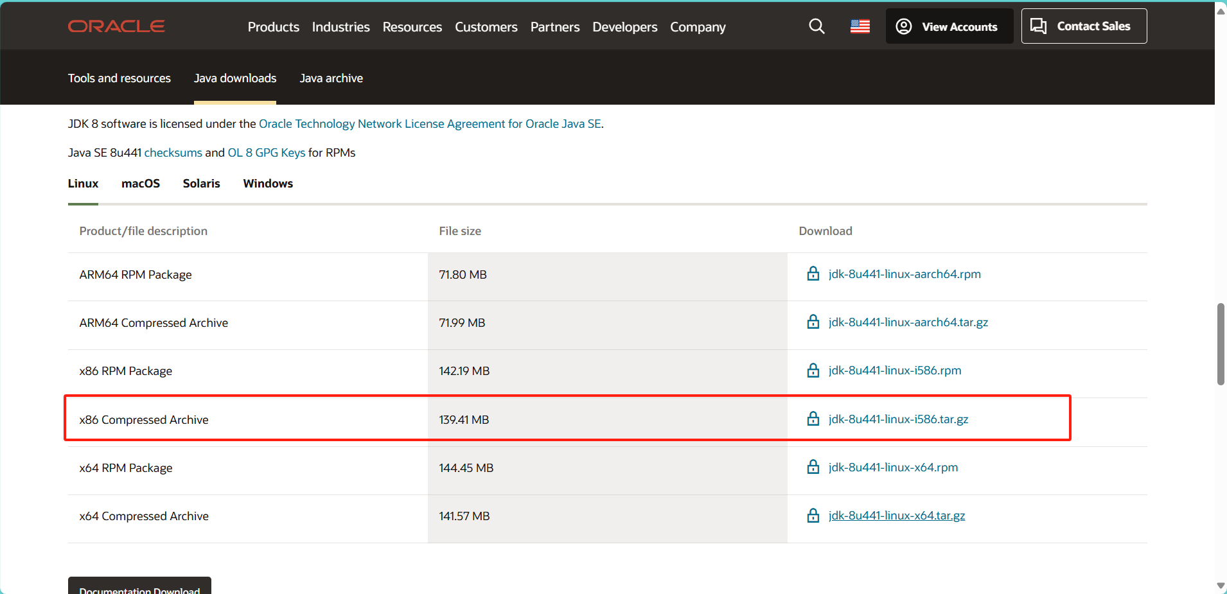Click lock icon for jdk-8u441-linux-i586.tar.gz
This screenshot has width=1227, height=594.
point(813,419)
